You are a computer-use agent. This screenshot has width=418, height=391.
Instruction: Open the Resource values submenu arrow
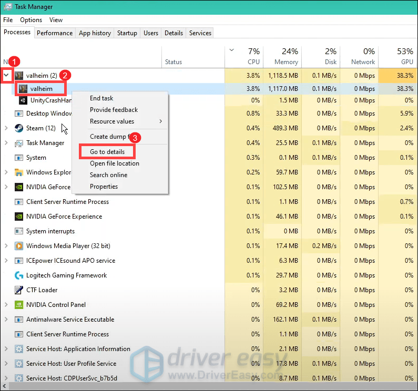pyautogui.click(x=160, y=121)
